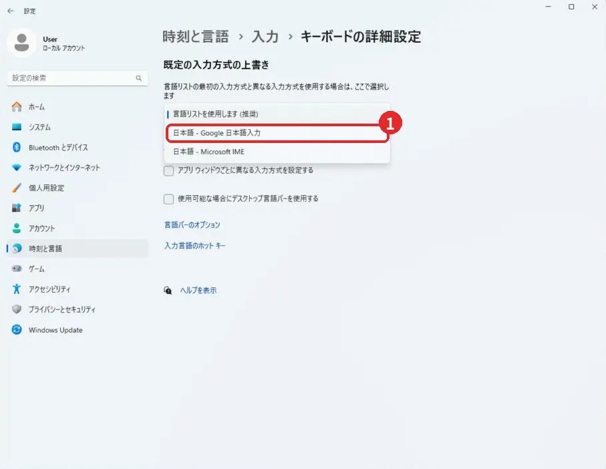This screenshot has height=469, width=606.
Task: Navigate to 時刻と言語 breadcrumb
Action: point(196,37)
